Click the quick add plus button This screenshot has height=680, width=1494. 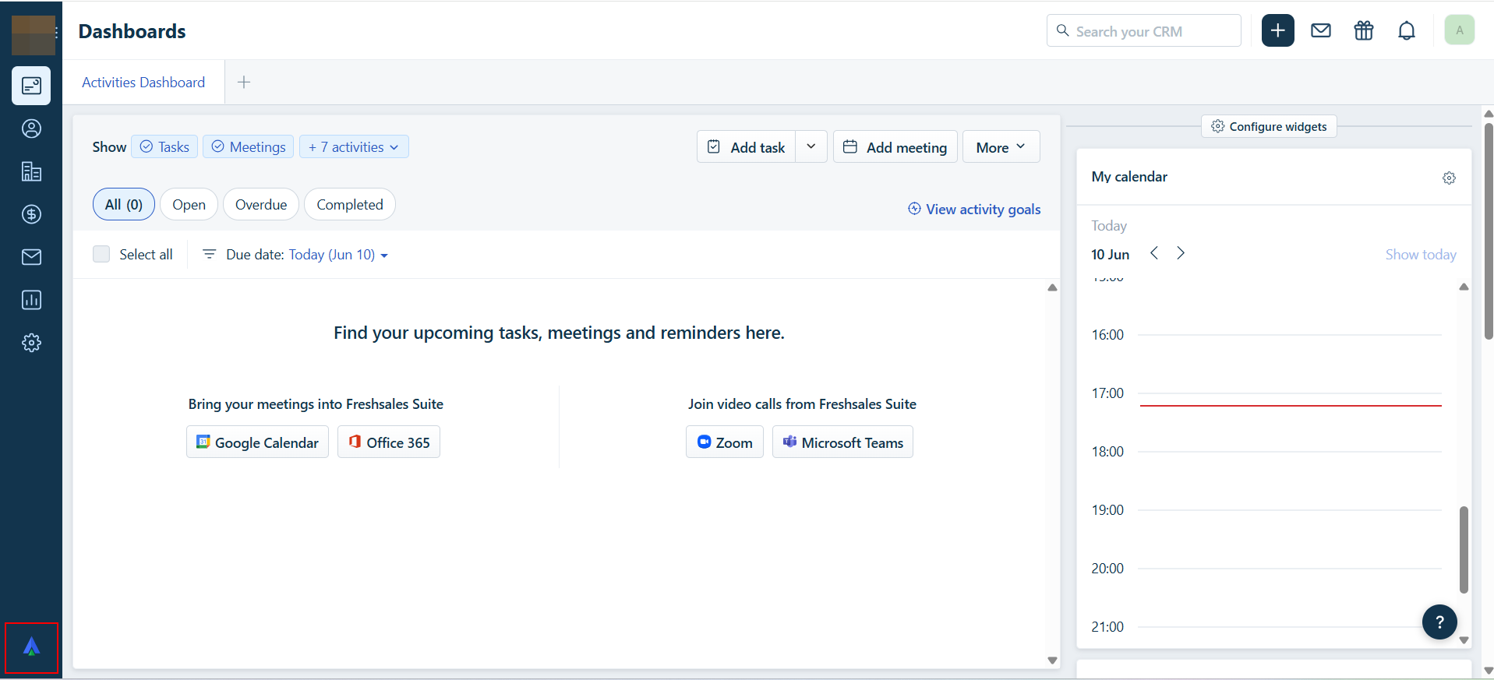click(1277, 30)
